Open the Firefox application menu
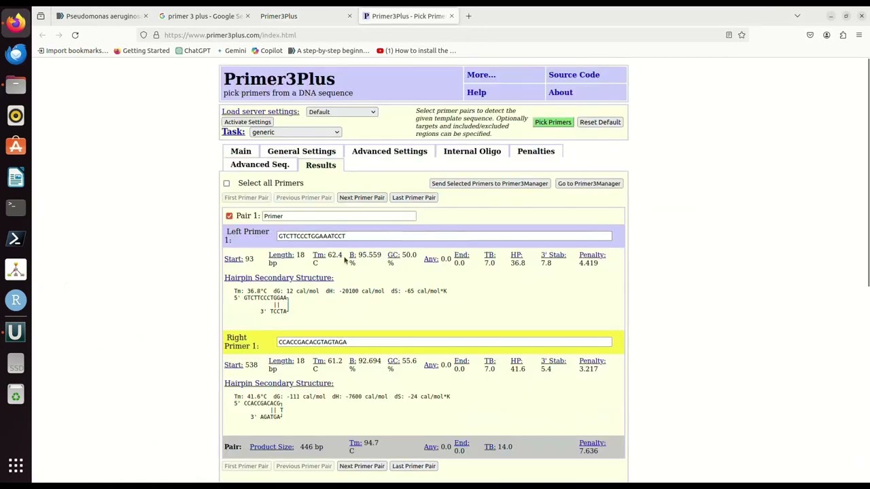The height and width of the screenshot is (489, 870). tap(859, 35)
